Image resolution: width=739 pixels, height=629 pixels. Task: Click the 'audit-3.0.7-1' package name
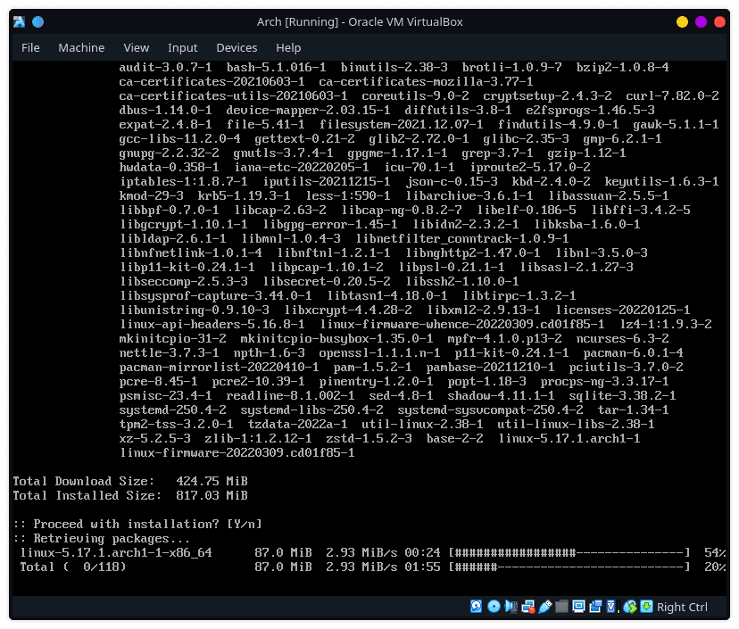coord(165,67)
